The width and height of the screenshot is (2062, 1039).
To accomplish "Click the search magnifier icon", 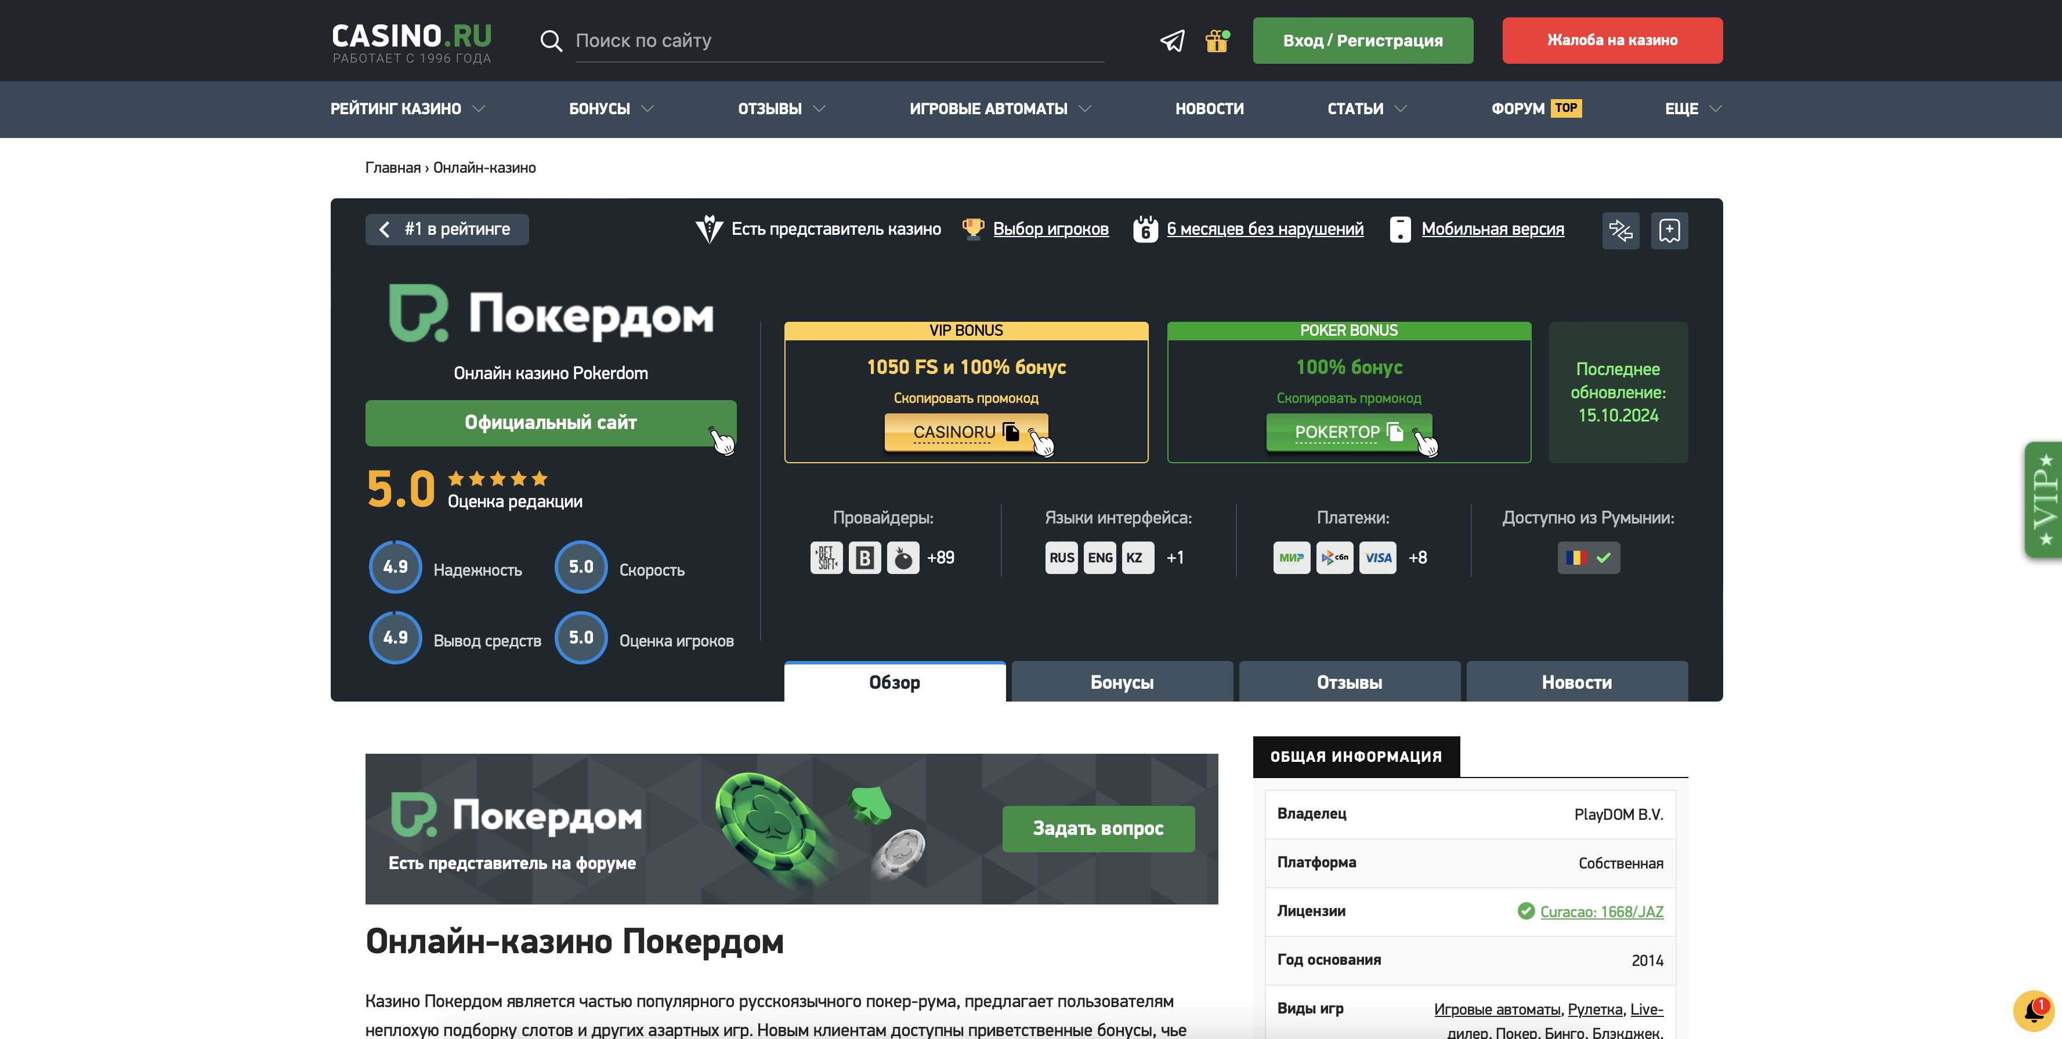I will pyautogui.click(x=551, y=41).
